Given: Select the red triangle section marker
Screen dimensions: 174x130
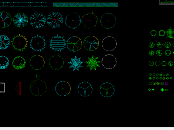Looking at the screenshot, I should coord(18,88).
